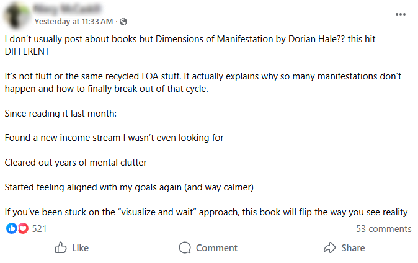The image size is (418, 263).
Task: View who reacted via the 521 count
Action: click(40, 228)
